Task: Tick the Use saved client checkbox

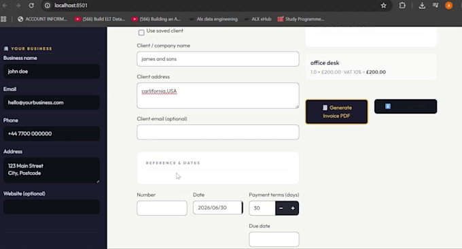Action: [141, 33]
